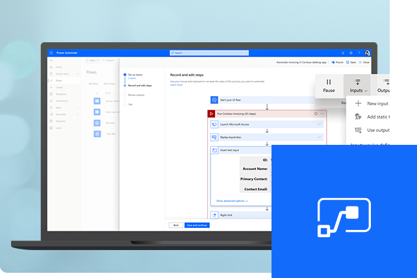The height and width of the screenshot is (278, 417).
Task: Collapse the Run Contoso Invoicing group
Action: (211, 114)
